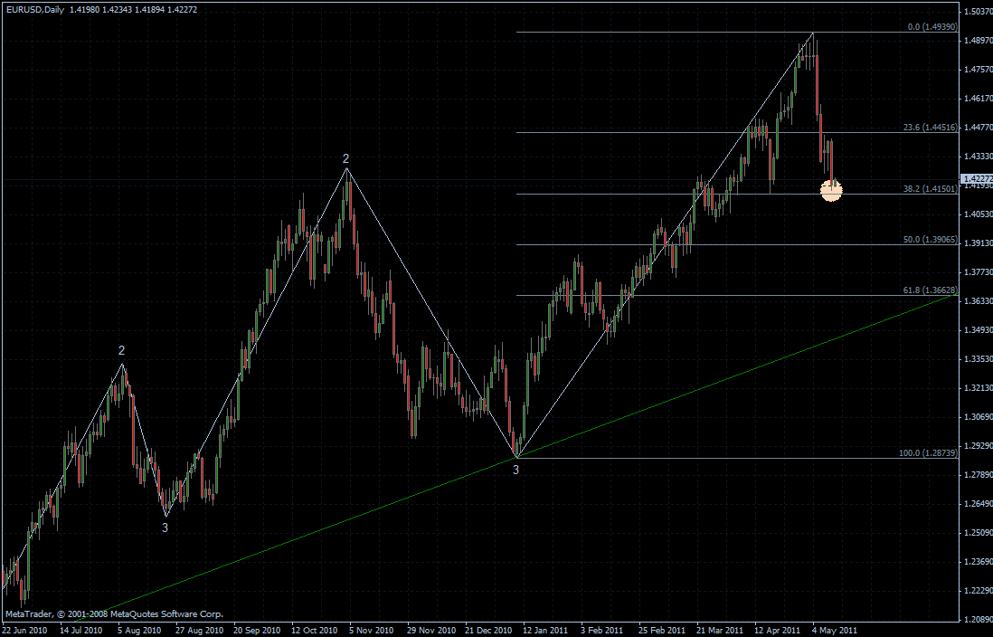
Task: Select wave label 2 above August 2010 peak
Action: pos(121,350)
